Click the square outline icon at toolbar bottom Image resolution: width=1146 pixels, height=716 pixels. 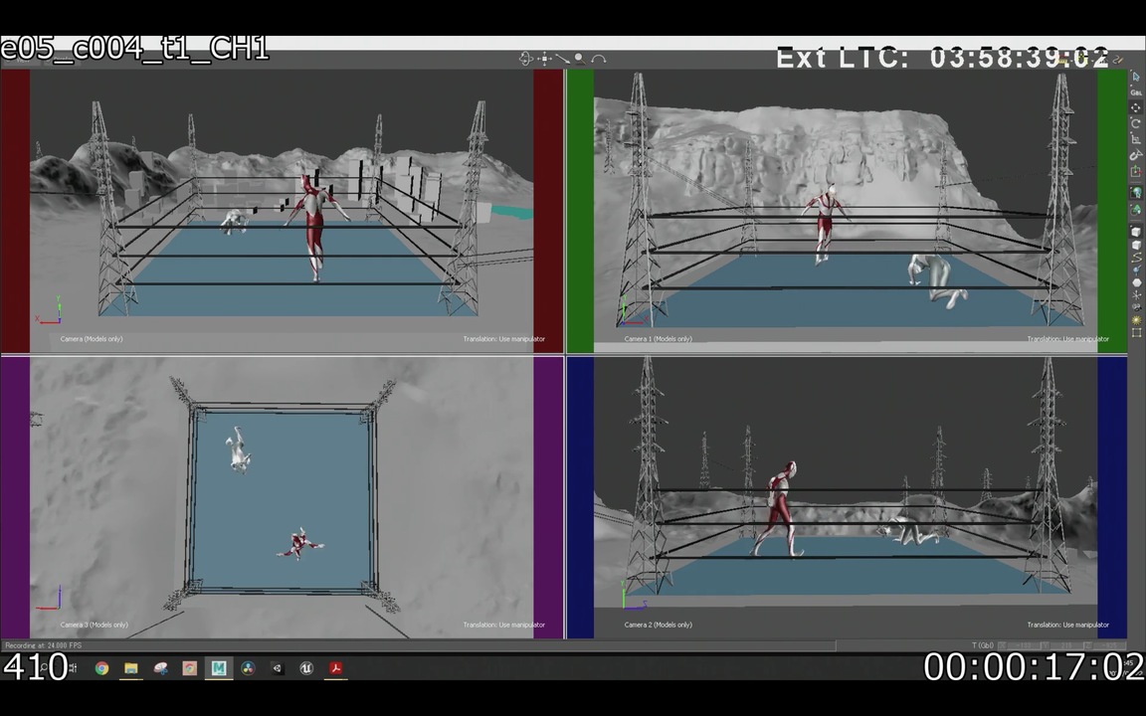pos(1136,333)
